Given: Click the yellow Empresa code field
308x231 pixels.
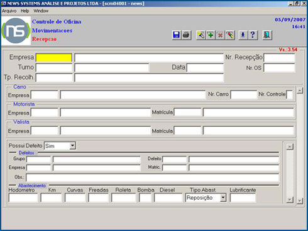Looking at the screenshot, I should point(54,58).
